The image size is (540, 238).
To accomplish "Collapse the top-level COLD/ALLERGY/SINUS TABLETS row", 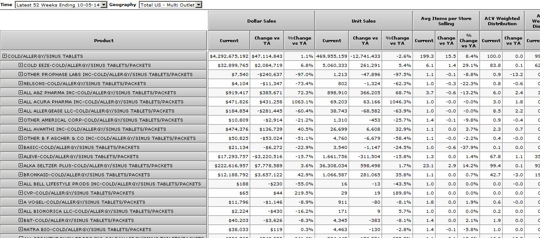I will pyautogui.click(x=5, y=56).
